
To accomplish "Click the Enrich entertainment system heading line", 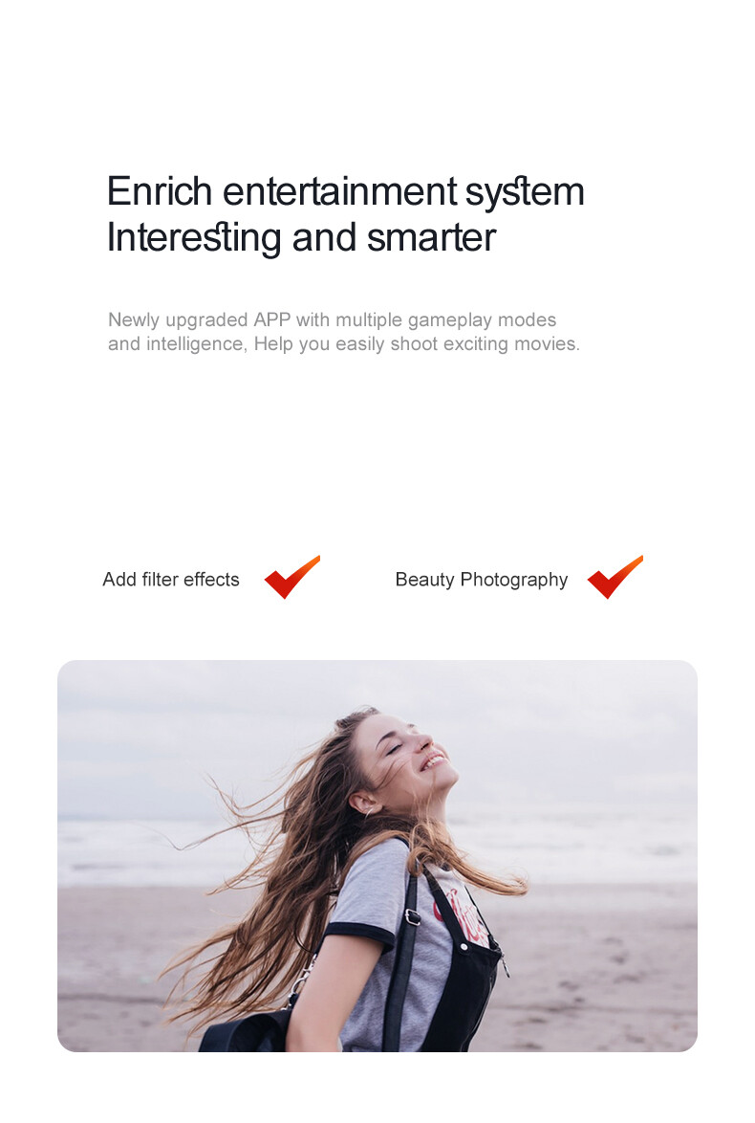I will point(346,192).
